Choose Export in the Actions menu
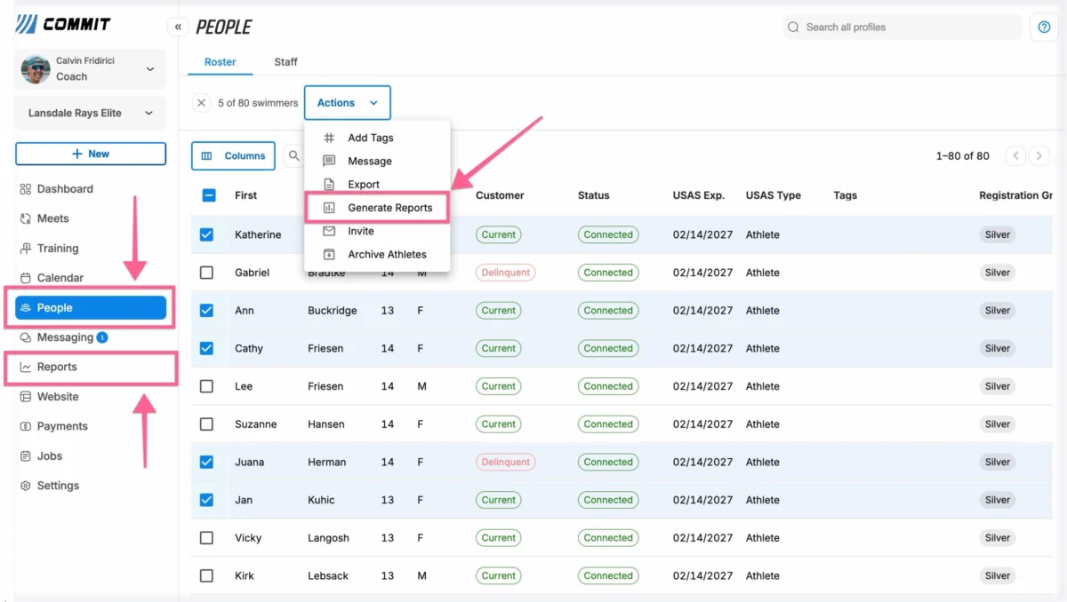This screenshot has height=602, width=1067. coord(377,185)
